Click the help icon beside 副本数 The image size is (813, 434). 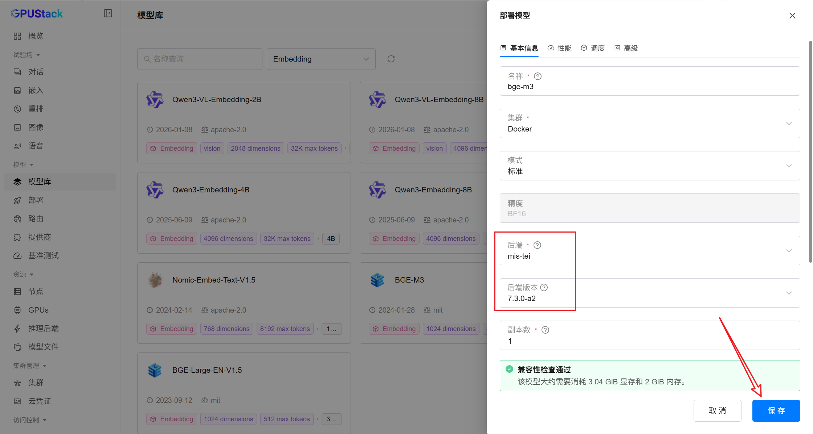click(545, 330)
